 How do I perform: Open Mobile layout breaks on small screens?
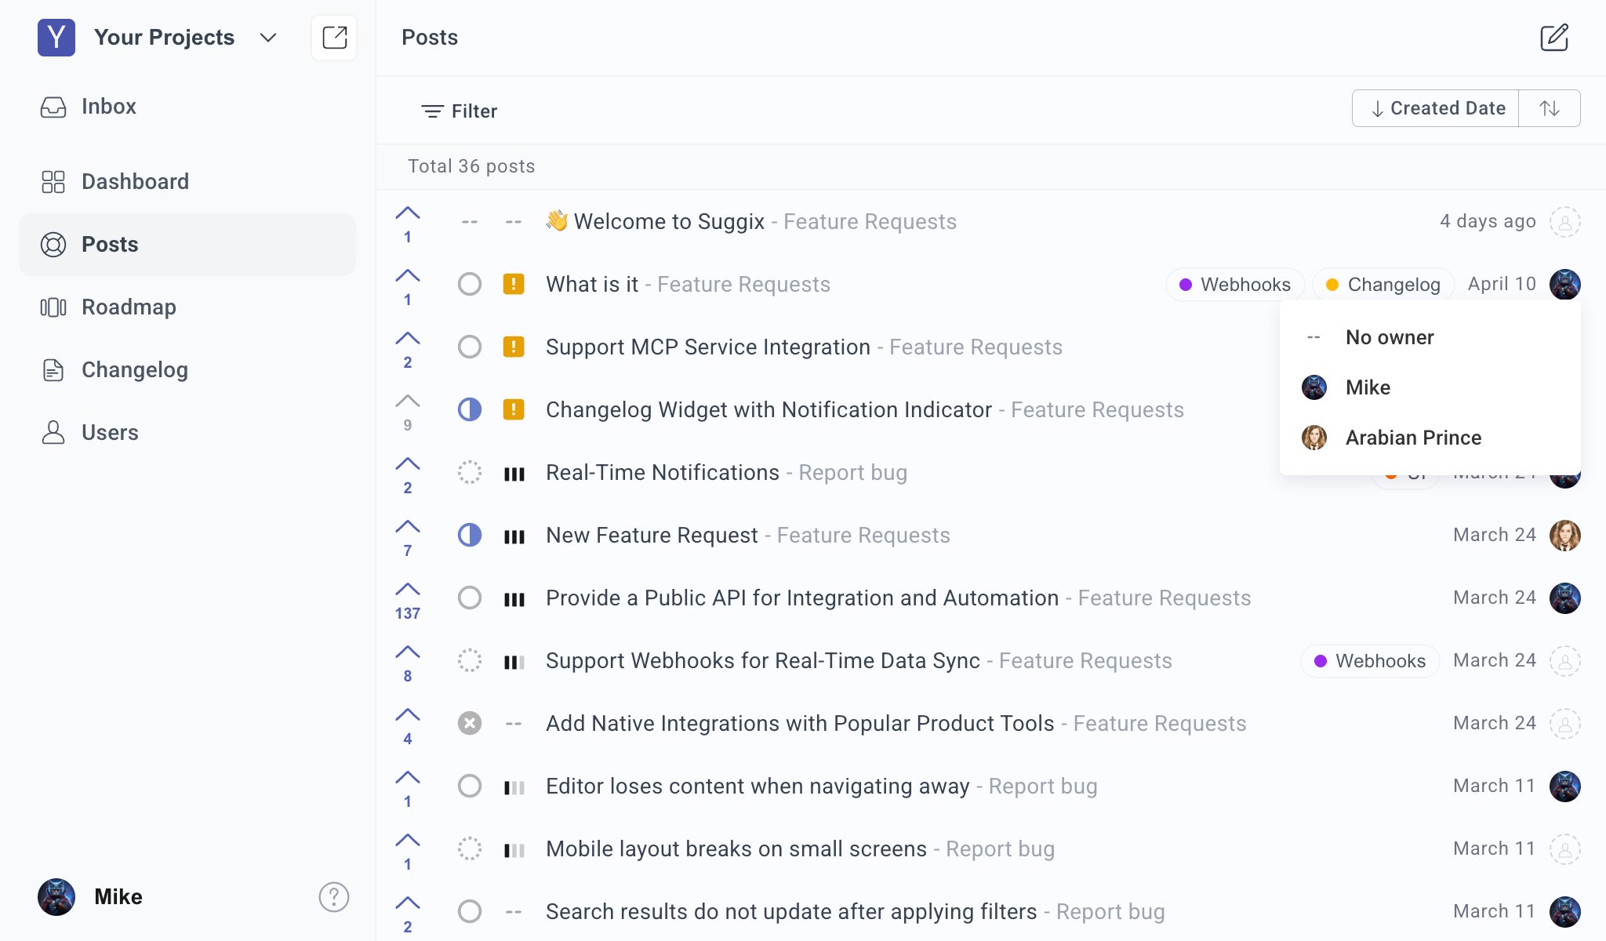[736, 848]
